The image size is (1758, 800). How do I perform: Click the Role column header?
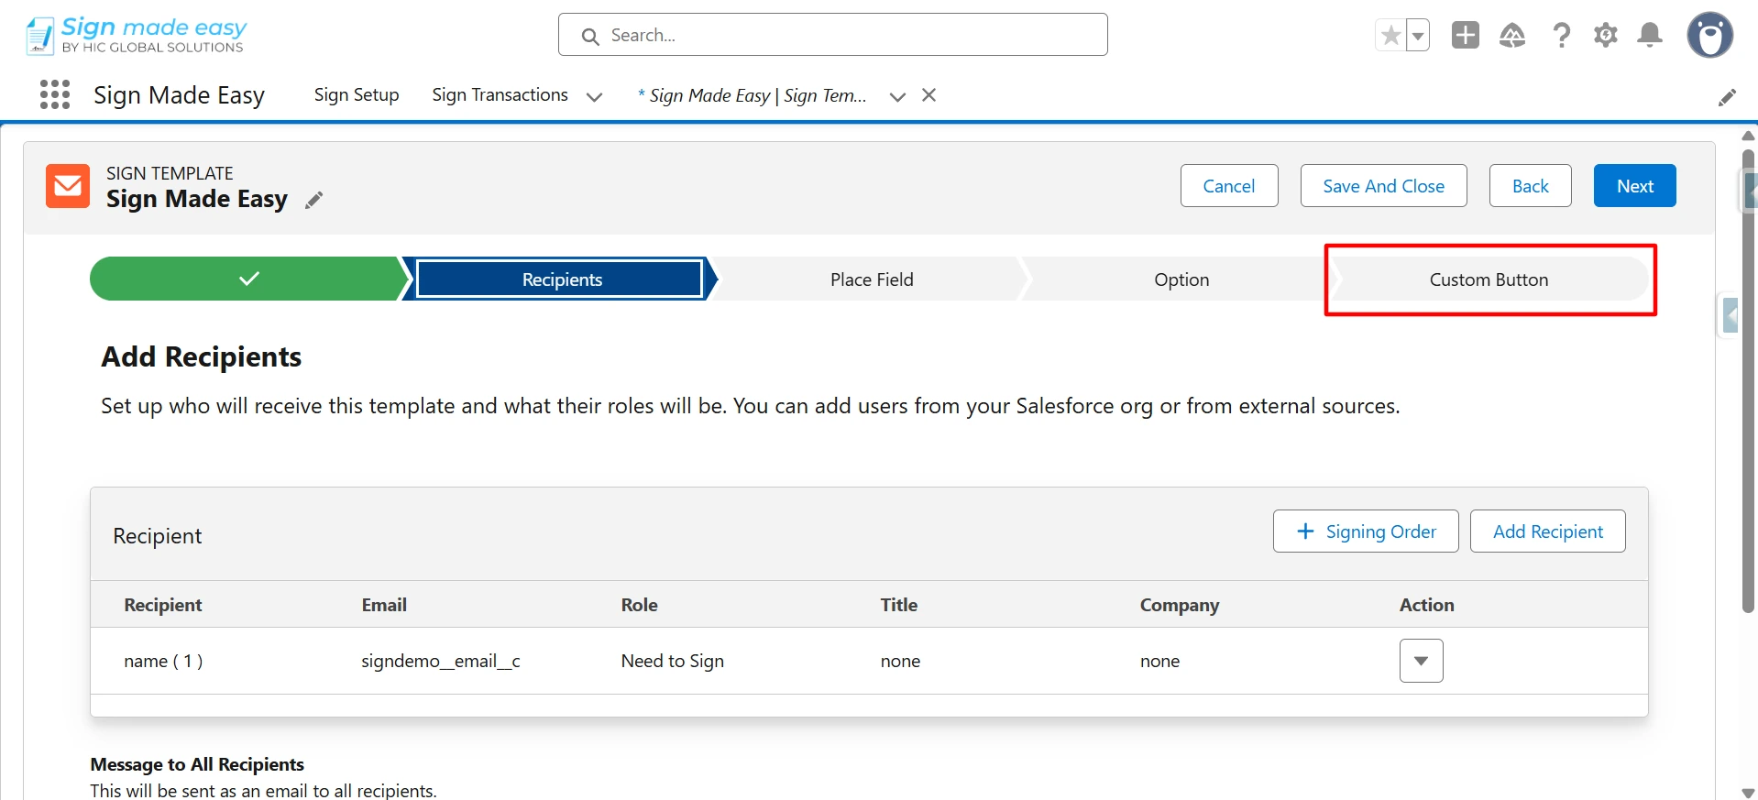[639, 605]
